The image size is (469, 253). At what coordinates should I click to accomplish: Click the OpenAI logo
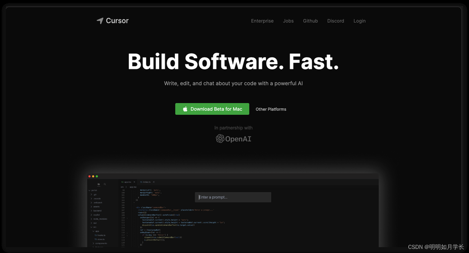click(x=233, y=139)
